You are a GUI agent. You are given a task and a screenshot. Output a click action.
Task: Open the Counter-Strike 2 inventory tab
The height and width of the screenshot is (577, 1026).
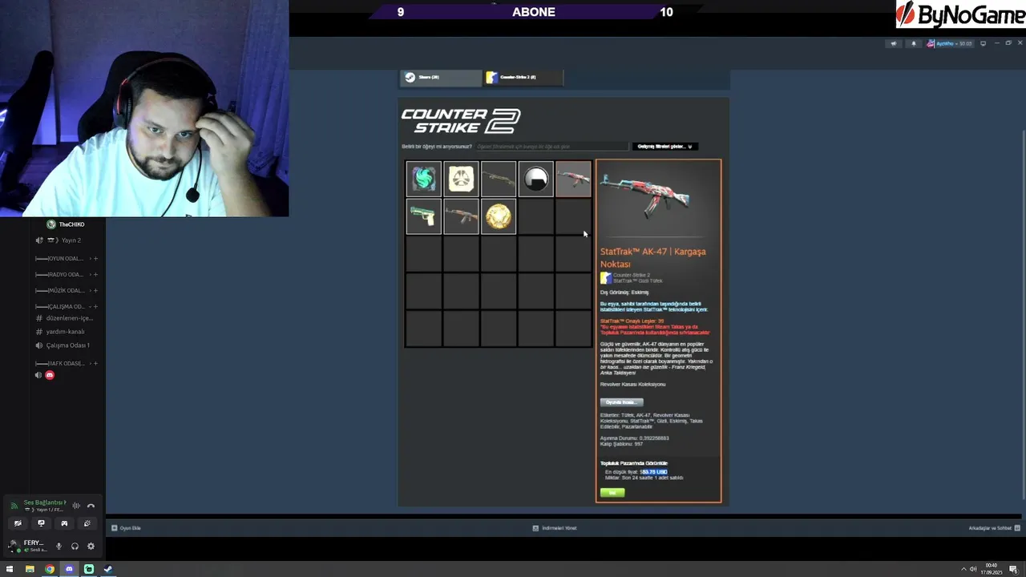tap(523, 77)
